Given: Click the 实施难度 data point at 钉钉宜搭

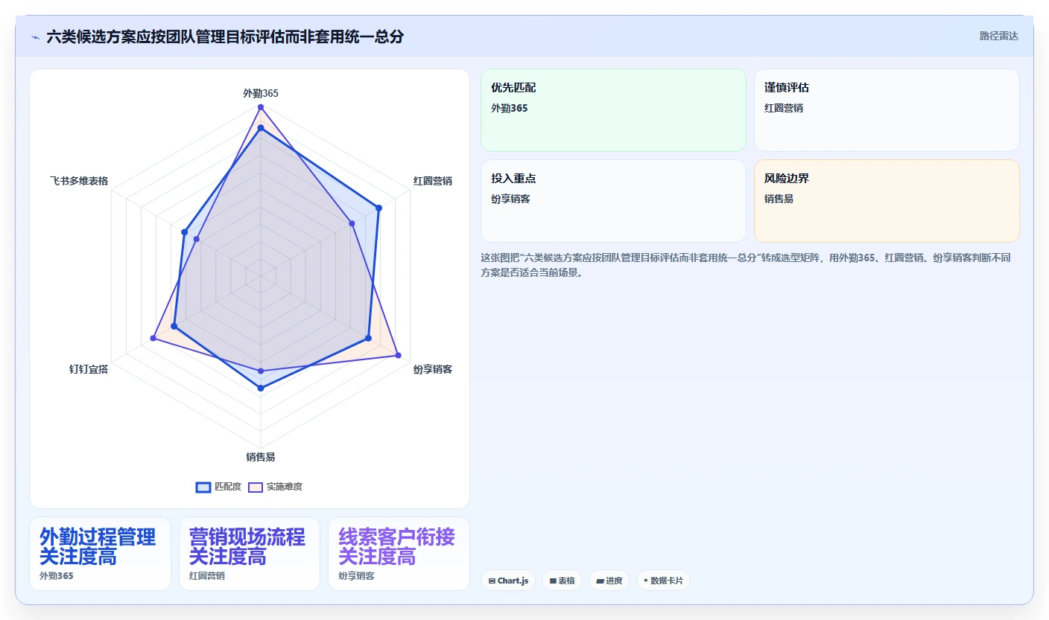Looking at the screenshot, I should pyautogui.click(x=153, y=339).
